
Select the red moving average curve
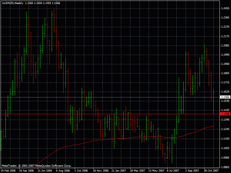(x=122, y=138)
